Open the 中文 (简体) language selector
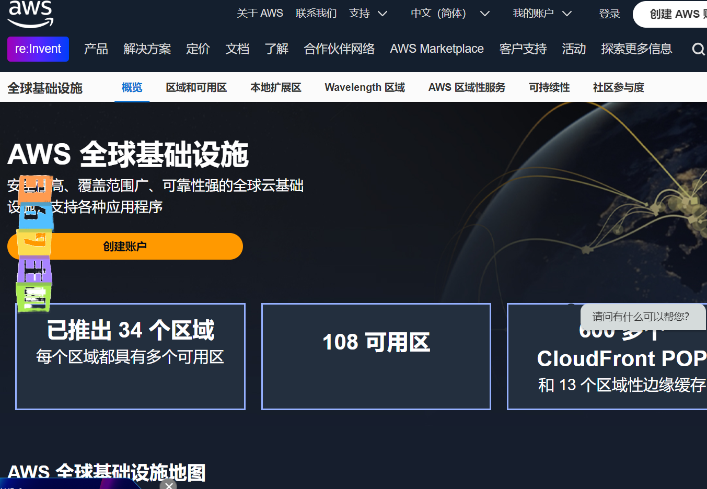The width and height of the screenshot is (707, 489). pos(449,14)
